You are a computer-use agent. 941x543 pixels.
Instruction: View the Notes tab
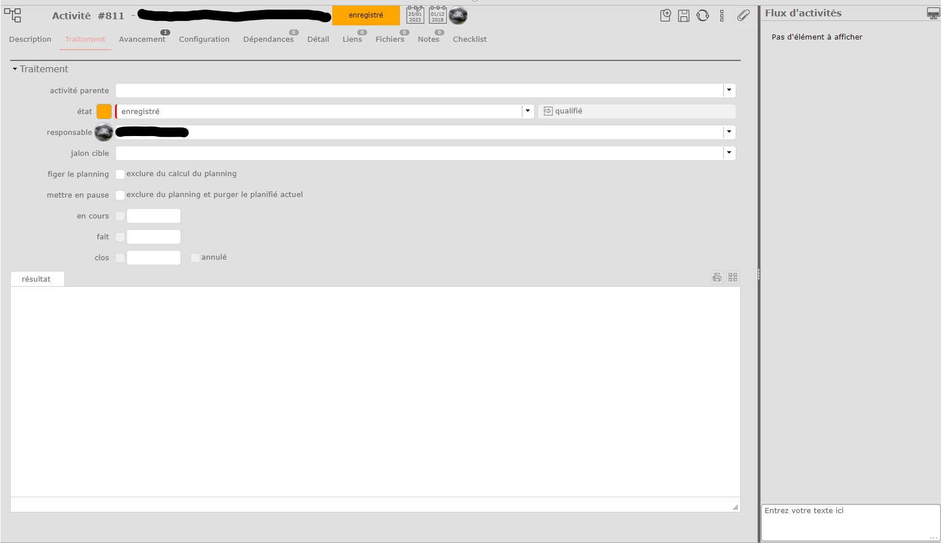coord(429,39)
